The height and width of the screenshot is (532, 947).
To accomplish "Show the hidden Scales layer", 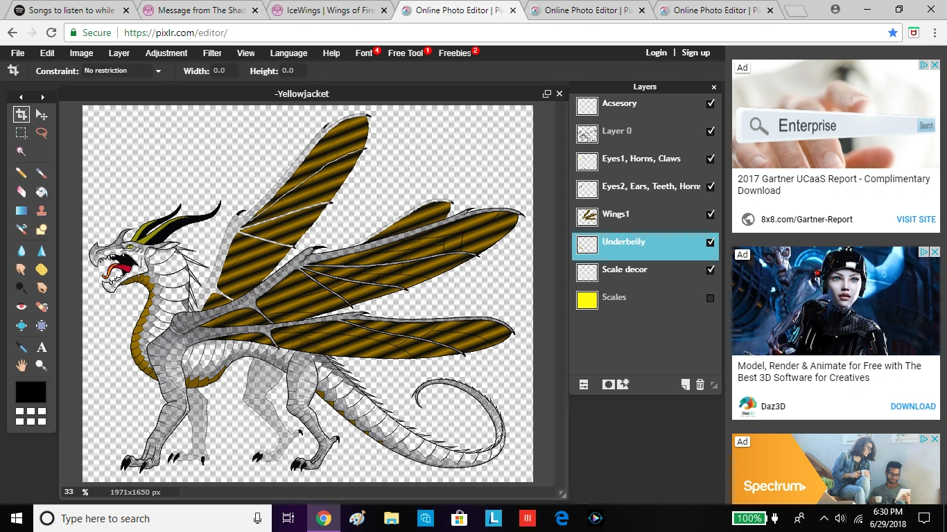I will pyautogui.click(x=710, y=298).
